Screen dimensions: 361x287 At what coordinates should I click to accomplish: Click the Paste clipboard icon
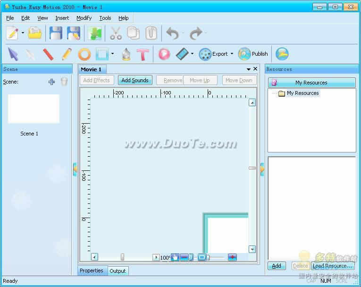tap(151, 33)
